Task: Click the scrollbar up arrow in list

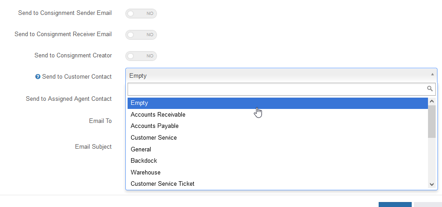Action: 432,101
